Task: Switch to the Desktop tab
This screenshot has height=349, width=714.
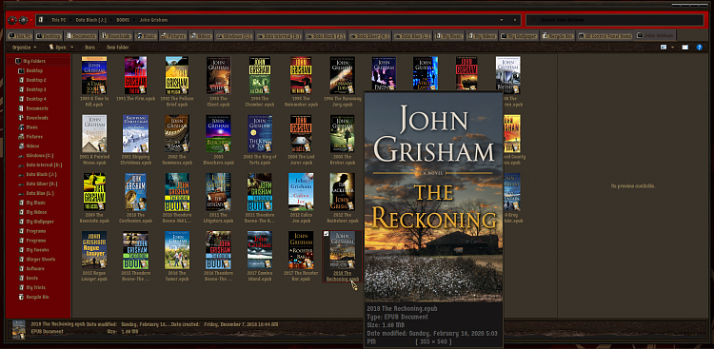Action: [x=49, y=36]
